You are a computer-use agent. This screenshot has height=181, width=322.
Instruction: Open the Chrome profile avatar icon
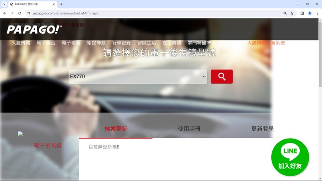310,13
